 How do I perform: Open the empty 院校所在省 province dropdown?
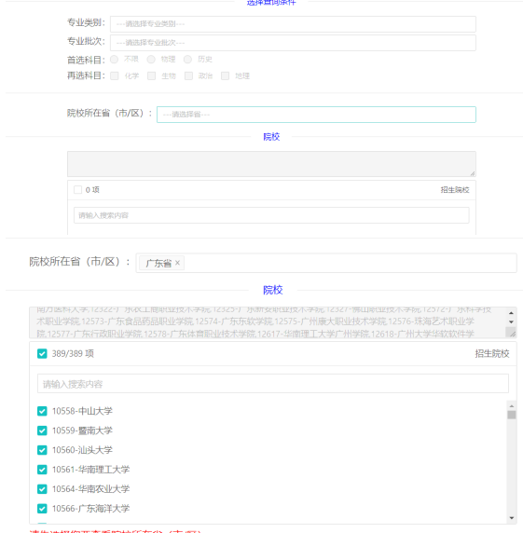[316, 115]
